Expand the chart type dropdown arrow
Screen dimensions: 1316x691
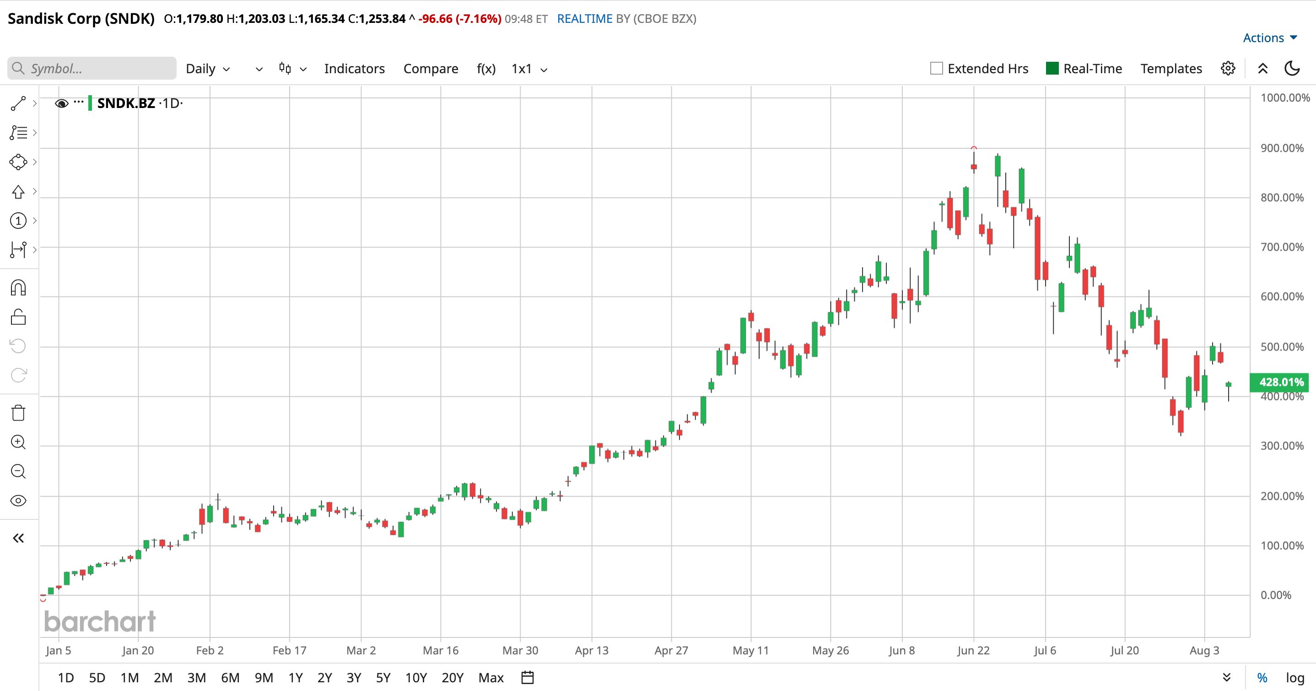pyautogui.click(x=303, y=69)
